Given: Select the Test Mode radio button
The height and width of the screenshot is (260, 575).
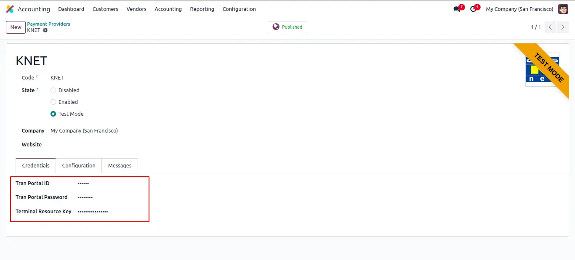Looking at the screenshot, I should pyautogui.click(x=53, y=114).
